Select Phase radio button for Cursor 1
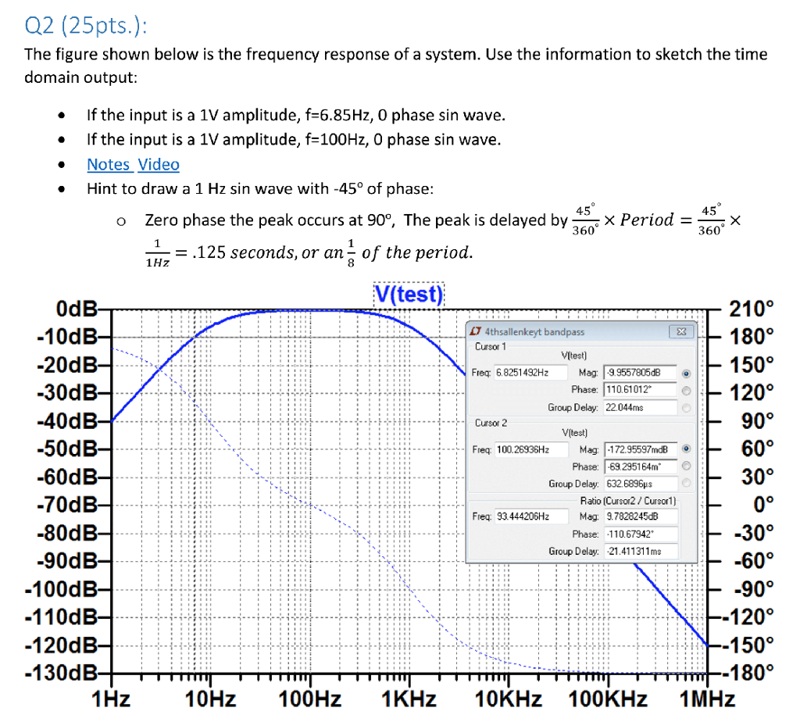The width and height of the screenshot is (800, 722). point(687,391)
